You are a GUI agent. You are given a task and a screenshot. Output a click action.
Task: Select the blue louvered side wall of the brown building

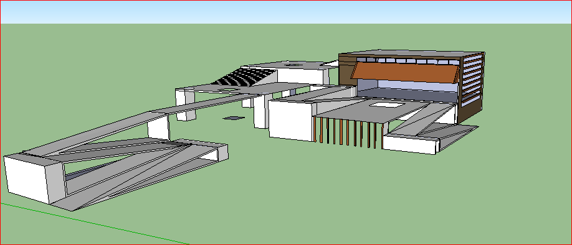(473, 80)
